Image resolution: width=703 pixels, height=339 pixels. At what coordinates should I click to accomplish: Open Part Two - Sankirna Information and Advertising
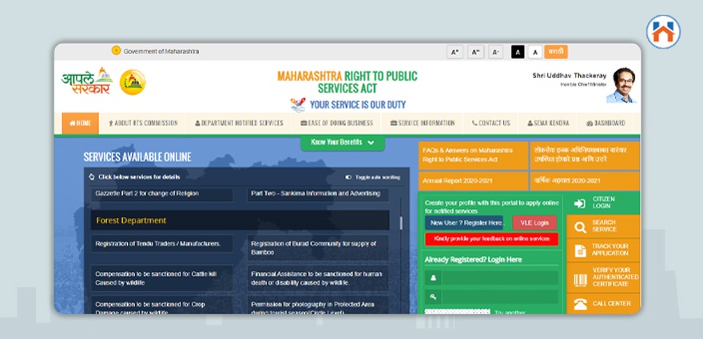pyautogui.click(x=317, y=194)
